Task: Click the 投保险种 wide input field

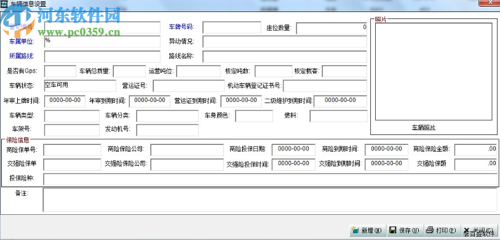Action: 271,179
